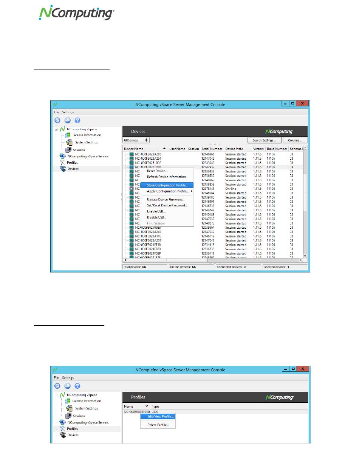The height and width of the screenshot is (471, 359).
Task: Collapse the NComputing vSpace node in the lower window
Action: 56,395
